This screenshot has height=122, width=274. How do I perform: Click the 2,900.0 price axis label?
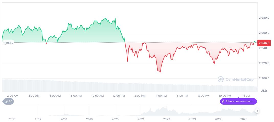coord(264,78)
